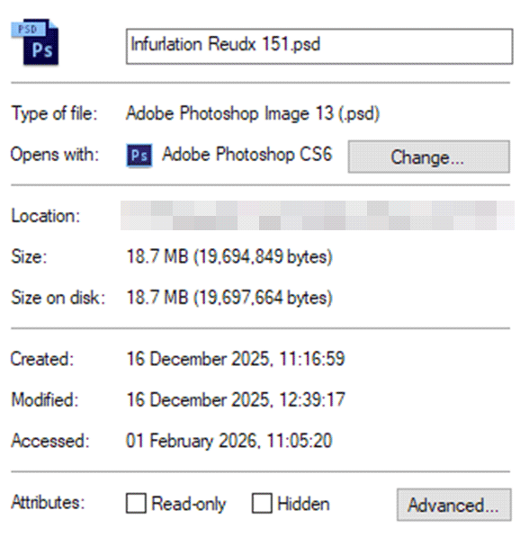Click the Adobe Photoshop Image 13 (.psd) text
529x537 pixels.
[x=253, y=113]
